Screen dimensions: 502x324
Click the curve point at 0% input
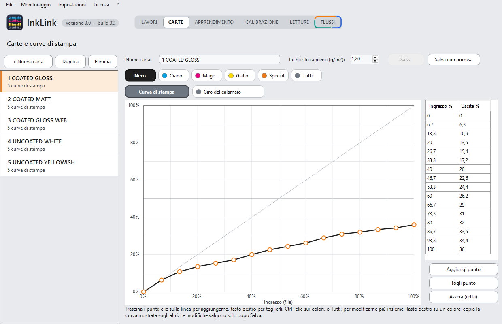pyautogui.click(x=143, y=292)
